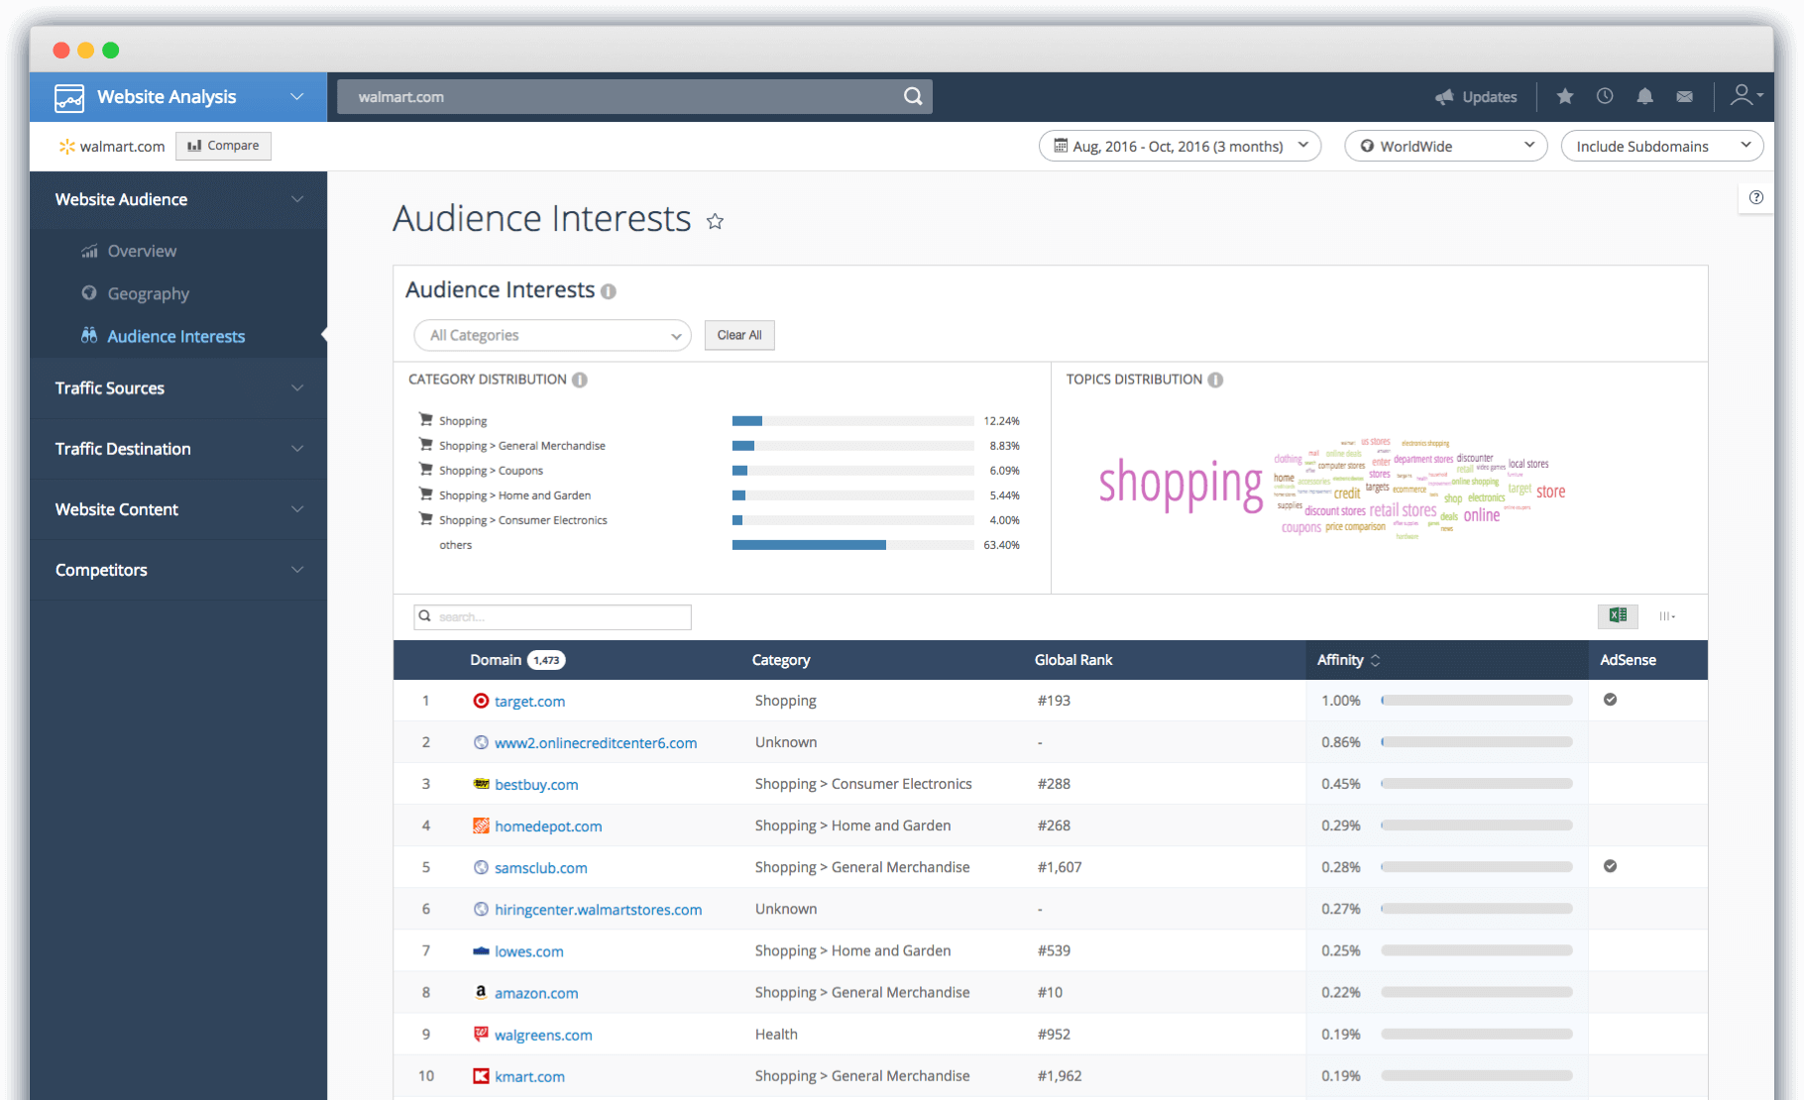Click inside the table search field
Image resolution: width=1804 pixels, height=1100 pixels.
(x=551, y=616)
